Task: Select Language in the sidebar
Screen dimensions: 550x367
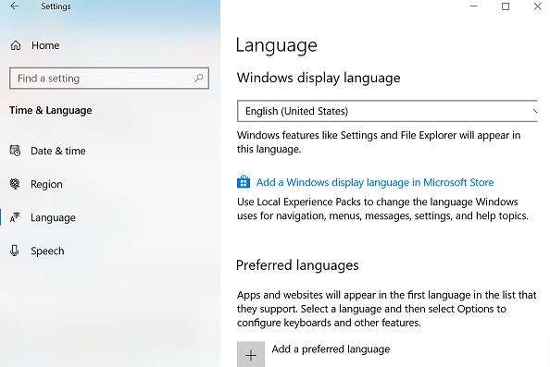Action: tap(53, 218)
